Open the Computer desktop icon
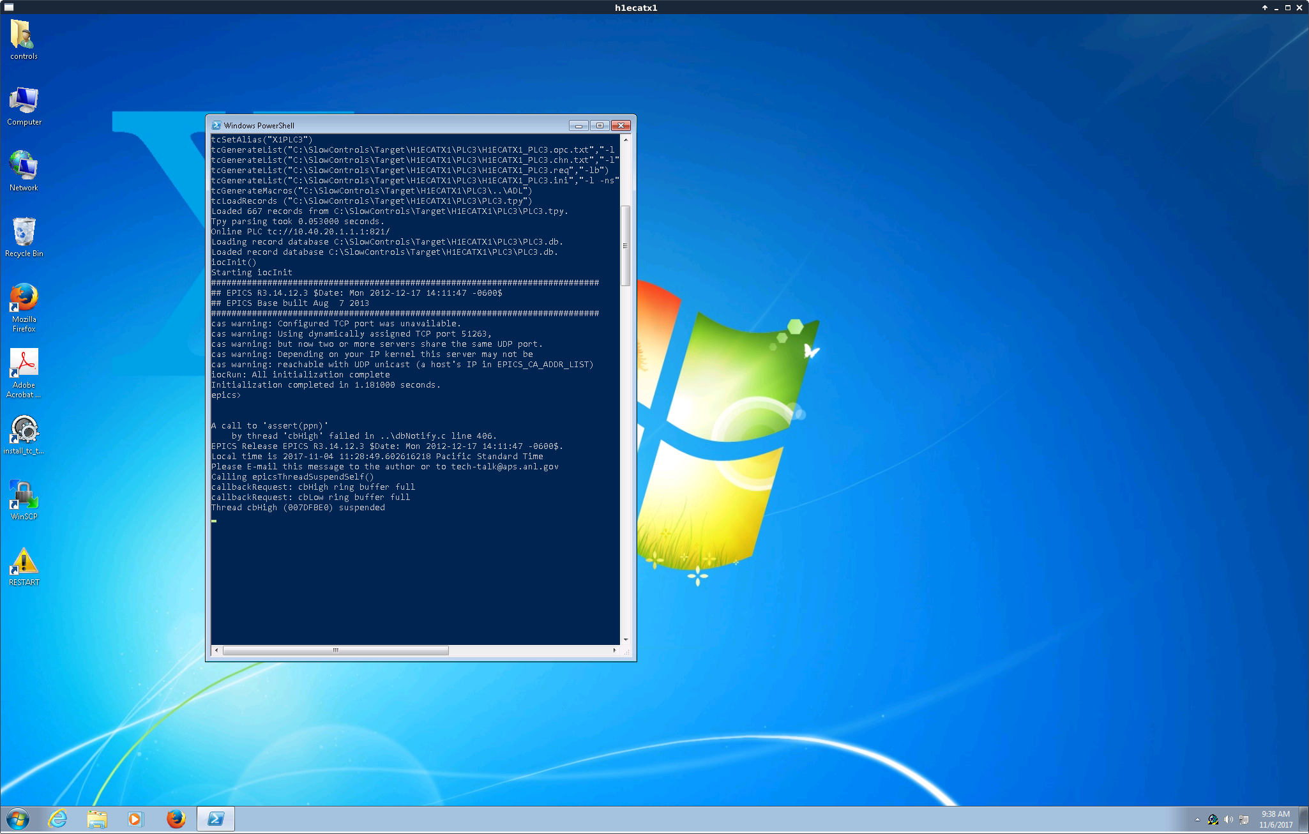This screenshot has width=1309, height=834. tap(24, 105)
